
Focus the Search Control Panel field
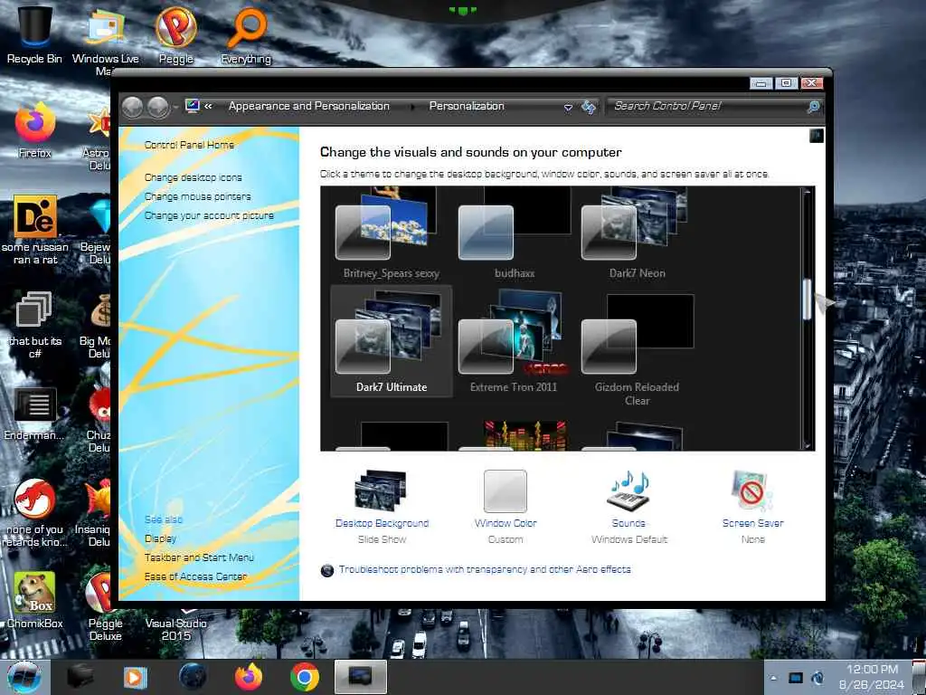tap(707, 107)
